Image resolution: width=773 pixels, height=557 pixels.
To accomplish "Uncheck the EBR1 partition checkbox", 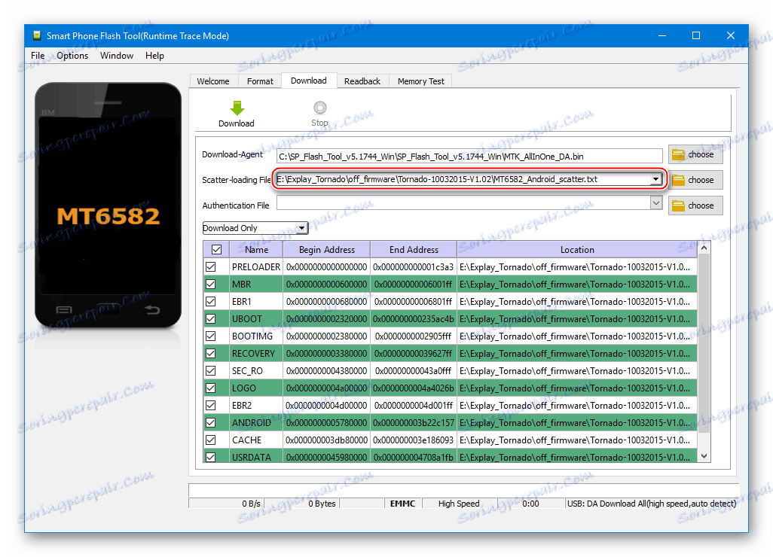I will [211, 301].
